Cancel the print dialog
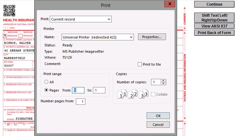 click(x=158, y=125)
